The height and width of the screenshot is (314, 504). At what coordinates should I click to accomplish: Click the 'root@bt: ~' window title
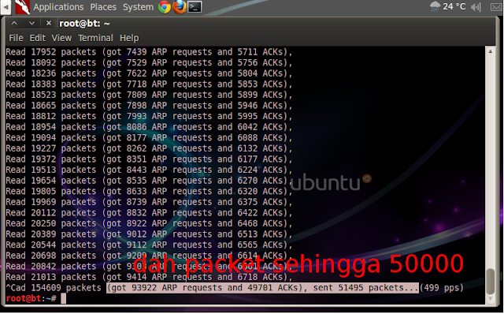point(84,24)
